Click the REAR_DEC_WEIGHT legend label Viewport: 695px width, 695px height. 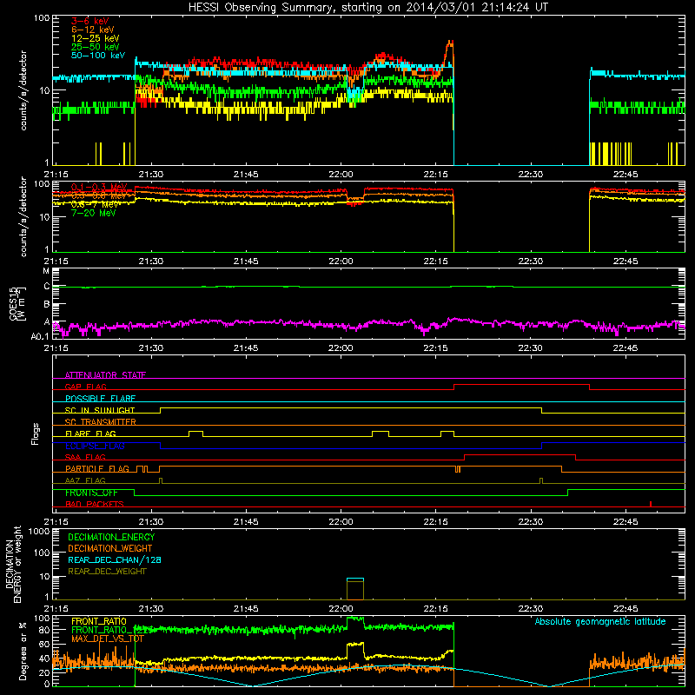(107, 572)
